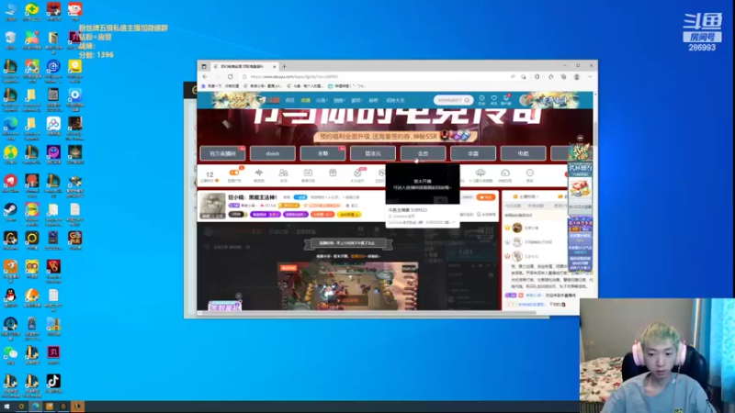Toggle the orange switch icon in activity toolbar

[x=234, y=174]
